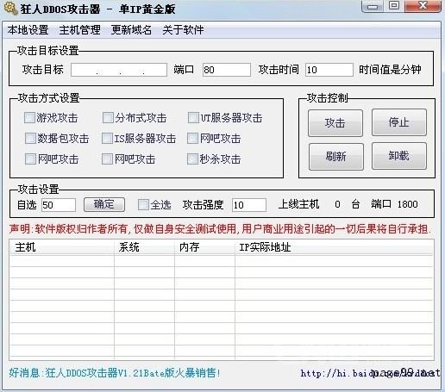Click the 自选 field showing 50

pyautogui.click(x=59, y=205)
